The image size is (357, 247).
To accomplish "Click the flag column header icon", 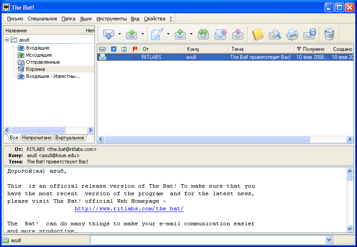I will tap(135, 49).
